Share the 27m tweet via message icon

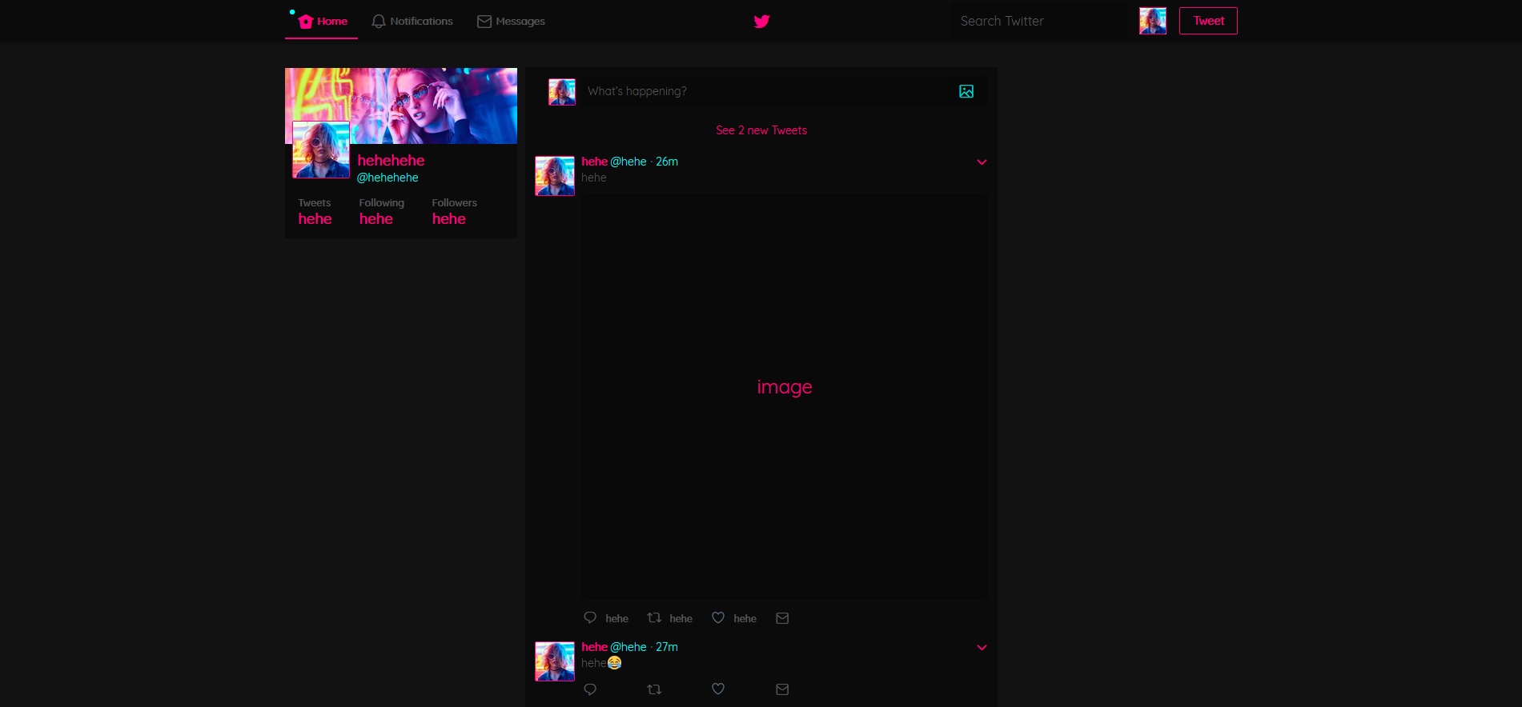782,689
